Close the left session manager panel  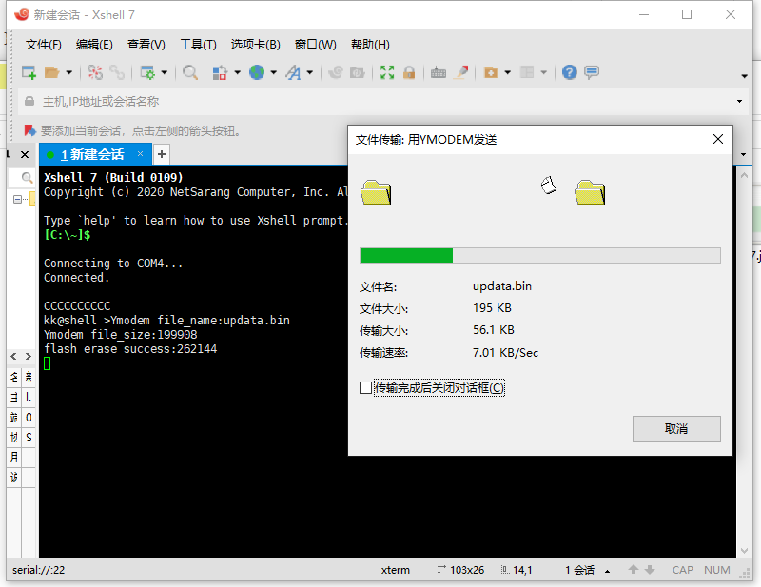point(25,155)
